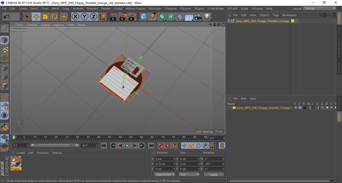Toggle X-axis lock
This screenshot has height=183, width=342.
[75, 17]
